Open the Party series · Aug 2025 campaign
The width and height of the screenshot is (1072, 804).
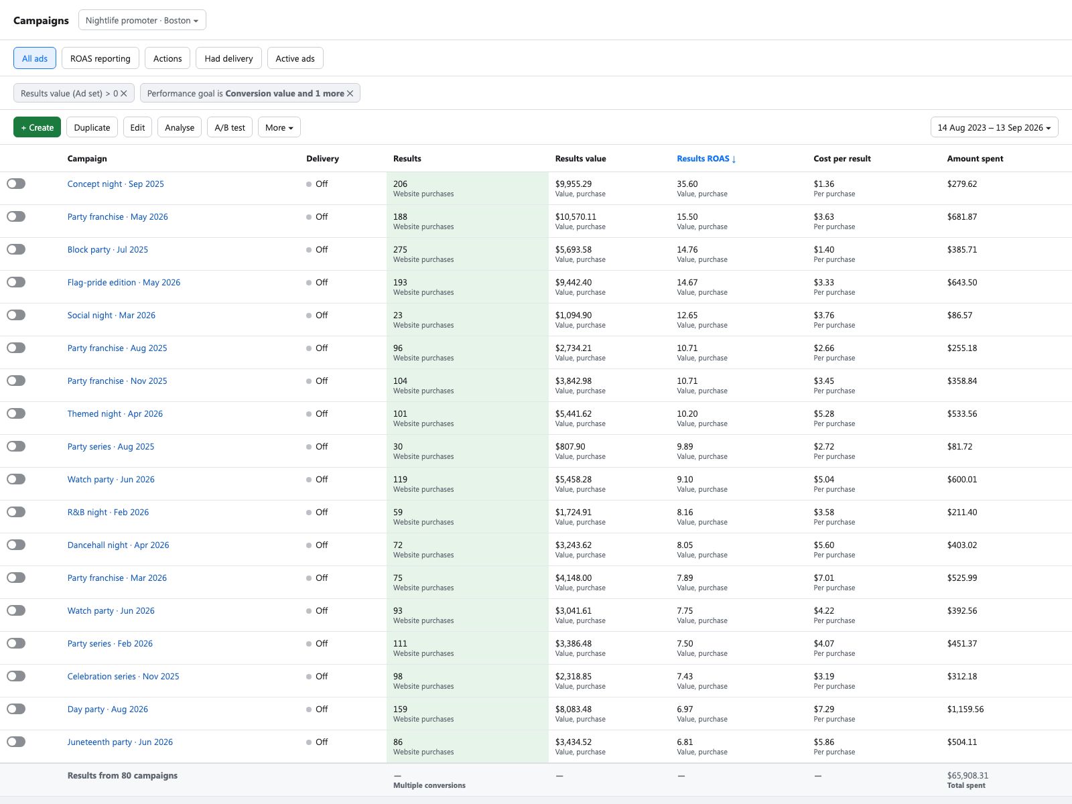tap(111, 446)
